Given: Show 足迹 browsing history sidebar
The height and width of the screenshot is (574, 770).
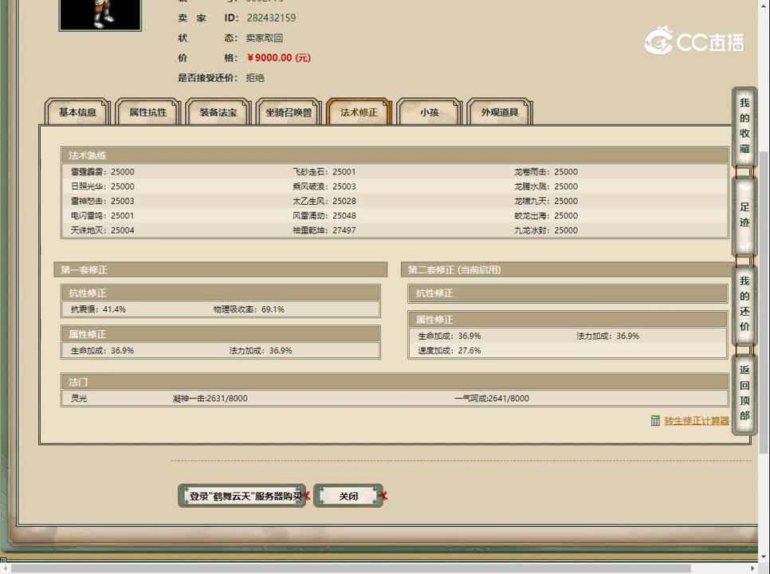Looking at the screenshot, I should (744, 215).
